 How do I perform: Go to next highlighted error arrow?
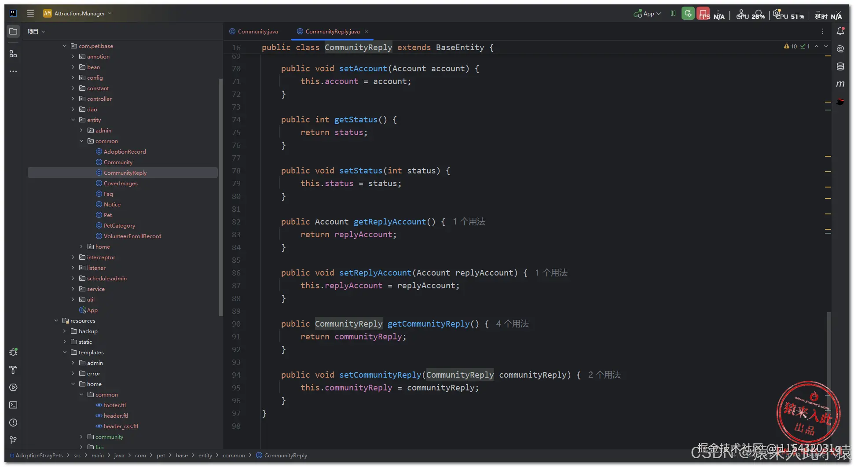click(x=826, y=46)
